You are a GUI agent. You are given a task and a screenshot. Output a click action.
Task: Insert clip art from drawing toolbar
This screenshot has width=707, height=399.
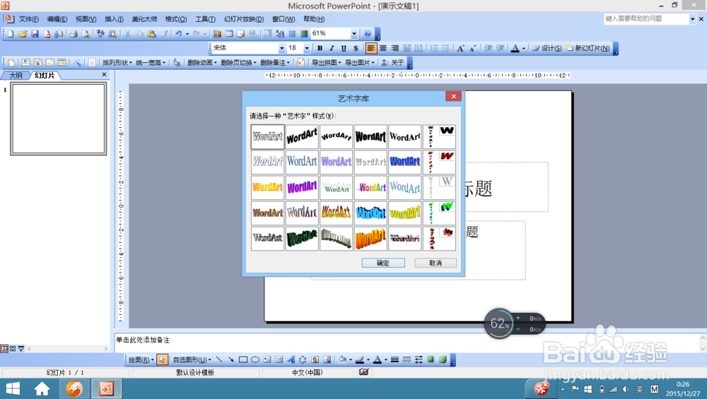[315, 359]
